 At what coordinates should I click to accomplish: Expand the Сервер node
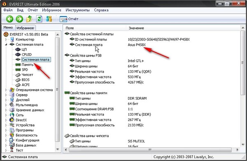6,95
